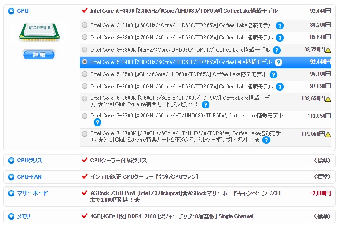Select Intel Core i7-8700 radio button

point(85,116)
